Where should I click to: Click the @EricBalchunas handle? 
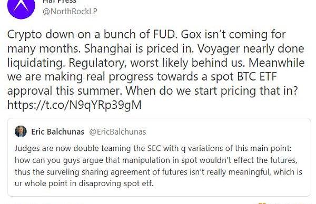117,132
